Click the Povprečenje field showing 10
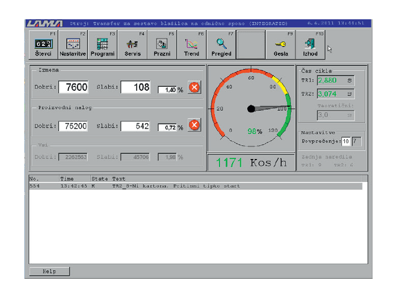The image size is (397, 298). tap(346, 141)
